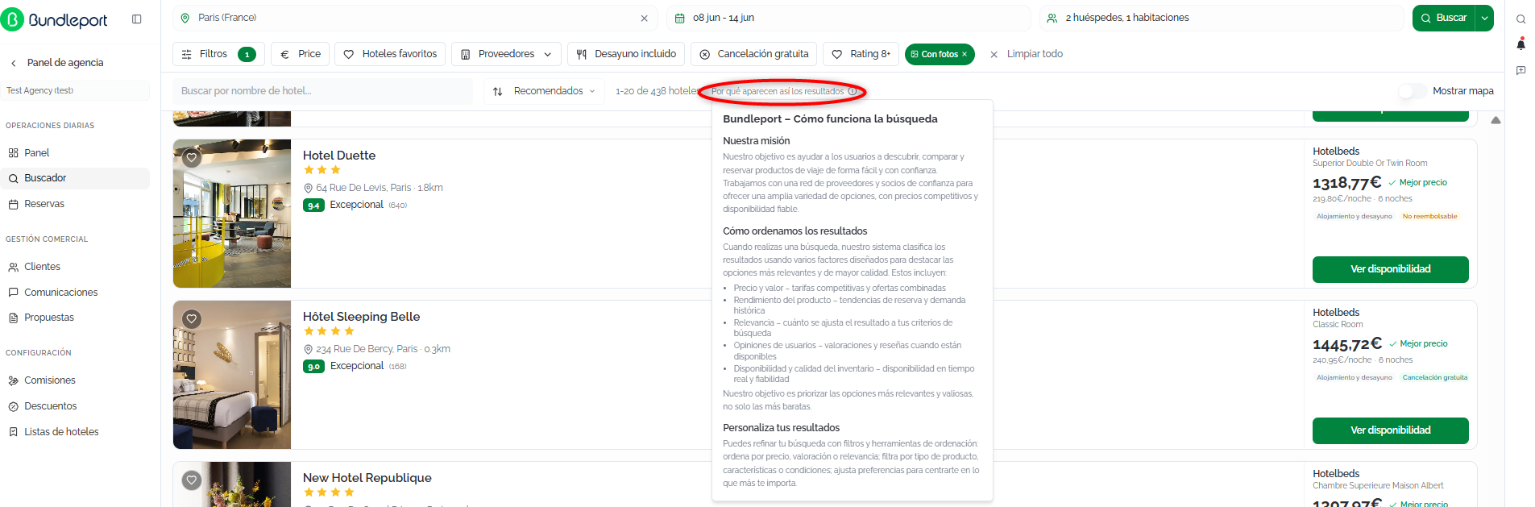Open feedback chat icon in right rail
This screenshot has width=1535, height=507.
1520,70
